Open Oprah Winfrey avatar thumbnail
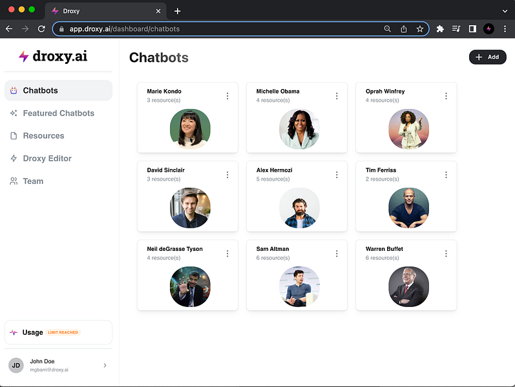515x387 pixels. click(x=408, y=129)
